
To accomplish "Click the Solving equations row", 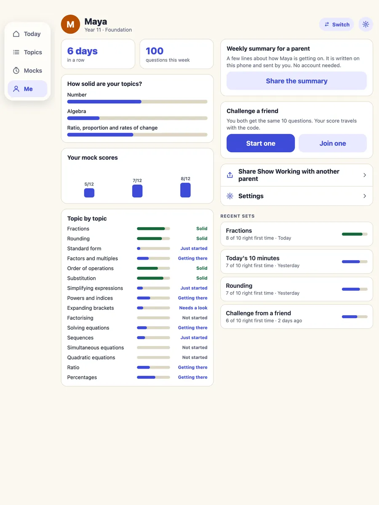I will [x=137, y=328].
